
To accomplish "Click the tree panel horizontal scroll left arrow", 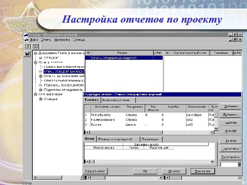I will pos(35,177).
